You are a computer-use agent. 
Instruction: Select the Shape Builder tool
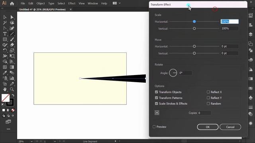5,62
